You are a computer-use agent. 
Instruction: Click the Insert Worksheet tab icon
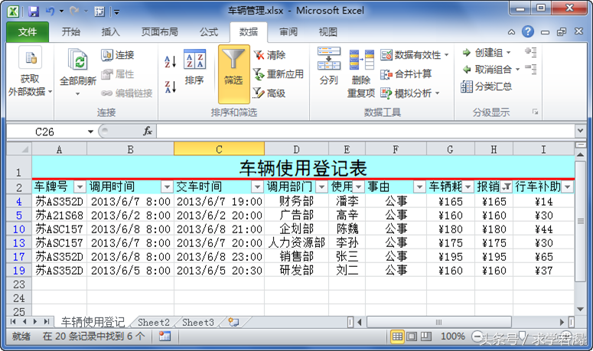pyautogui.click(x=233, y=322)
